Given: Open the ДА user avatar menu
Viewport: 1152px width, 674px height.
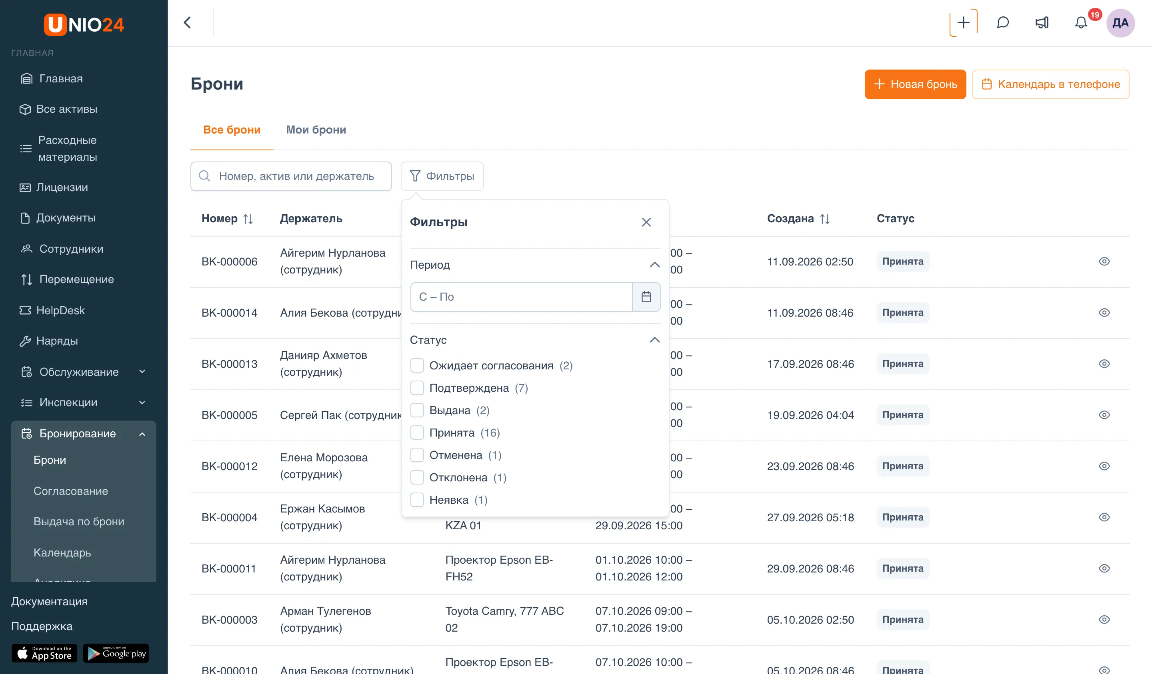Looking at the screenshot, I should (x=1120, y=23).
